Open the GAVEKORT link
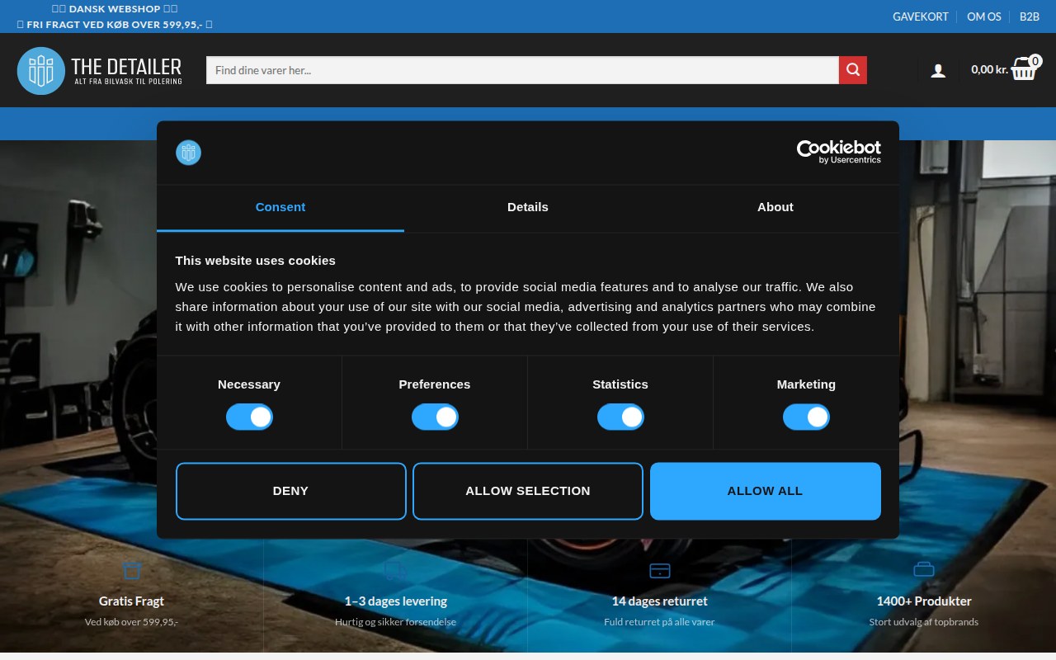 [x=920, y=16]
